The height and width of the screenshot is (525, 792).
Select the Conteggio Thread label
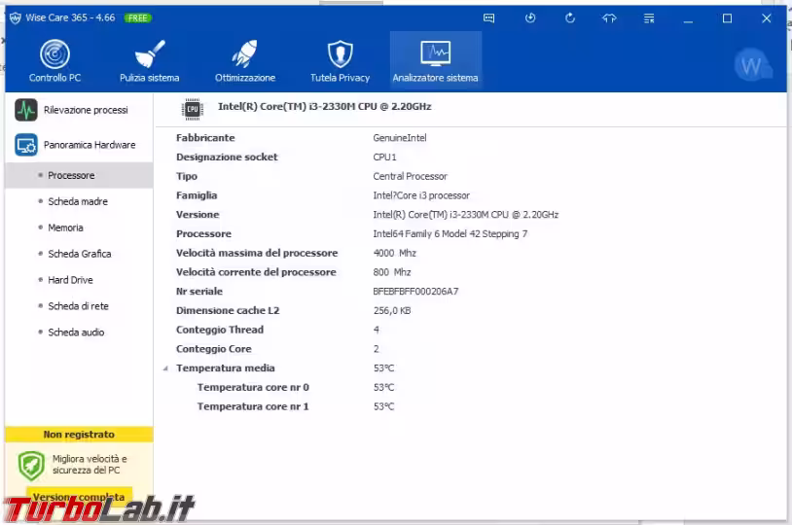(x=220, y=330)
